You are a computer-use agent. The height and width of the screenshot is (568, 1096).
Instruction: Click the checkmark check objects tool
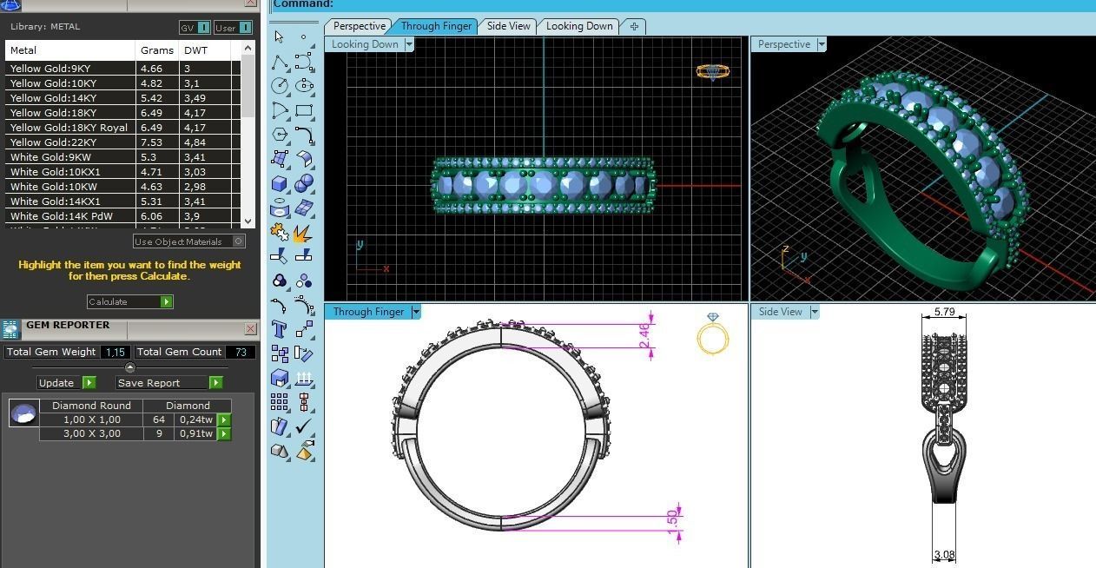point(304,426)
